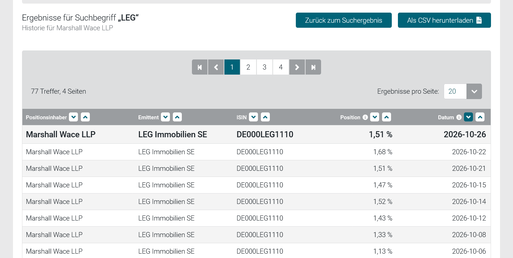513x258 pixels.
Task: Sort ISIN column ascending
Action: [265, 117]
